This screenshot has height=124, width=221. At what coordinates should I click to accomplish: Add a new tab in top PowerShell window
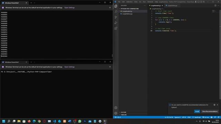[31, 3]
